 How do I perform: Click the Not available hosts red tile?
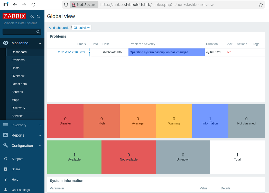tap(129, 157)
